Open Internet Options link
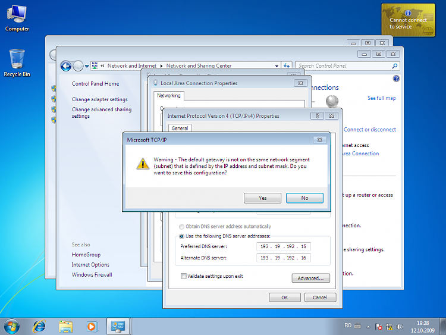 tap(90, 265)
